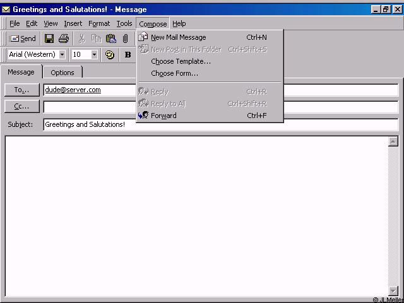Click the body scrollbar down arrow
Image resolution: width=404 pixels, height=303 pixels.
393,291
